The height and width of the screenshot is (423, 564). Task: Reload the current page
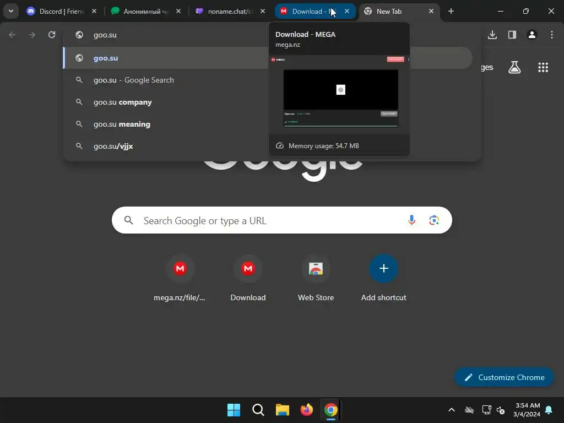click(52, 35)
